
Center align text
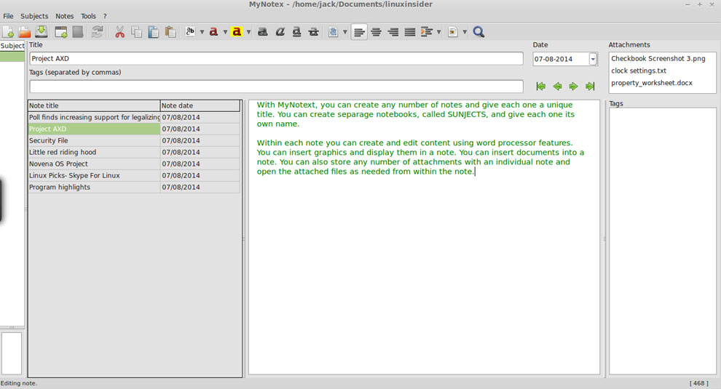[x=376, y=32]
